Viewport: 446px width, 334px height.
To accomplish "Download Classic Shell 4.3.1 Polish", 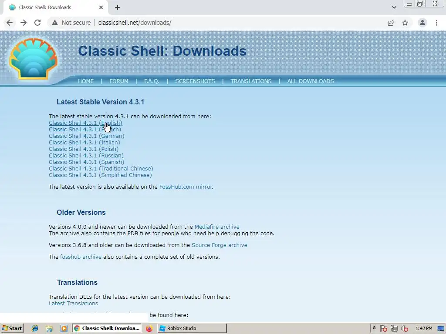I will coord(84,149).
